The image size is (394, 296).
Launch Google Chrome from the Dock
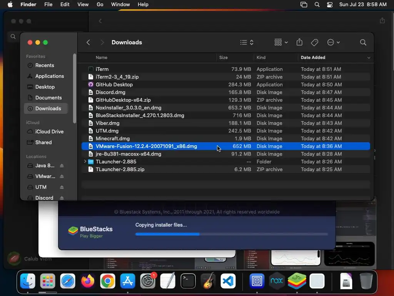(x=108, y=281)
